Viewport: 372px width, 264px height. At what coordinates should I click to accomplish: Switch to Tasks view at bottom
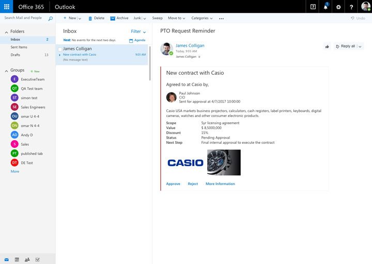(38, 259)
